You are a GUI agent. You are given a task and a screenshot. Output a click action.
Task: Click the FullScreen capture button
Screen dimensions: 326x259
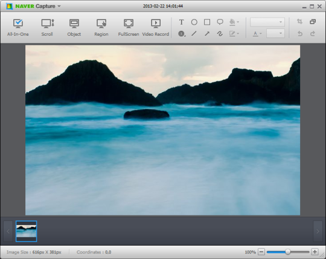(129, 27)
